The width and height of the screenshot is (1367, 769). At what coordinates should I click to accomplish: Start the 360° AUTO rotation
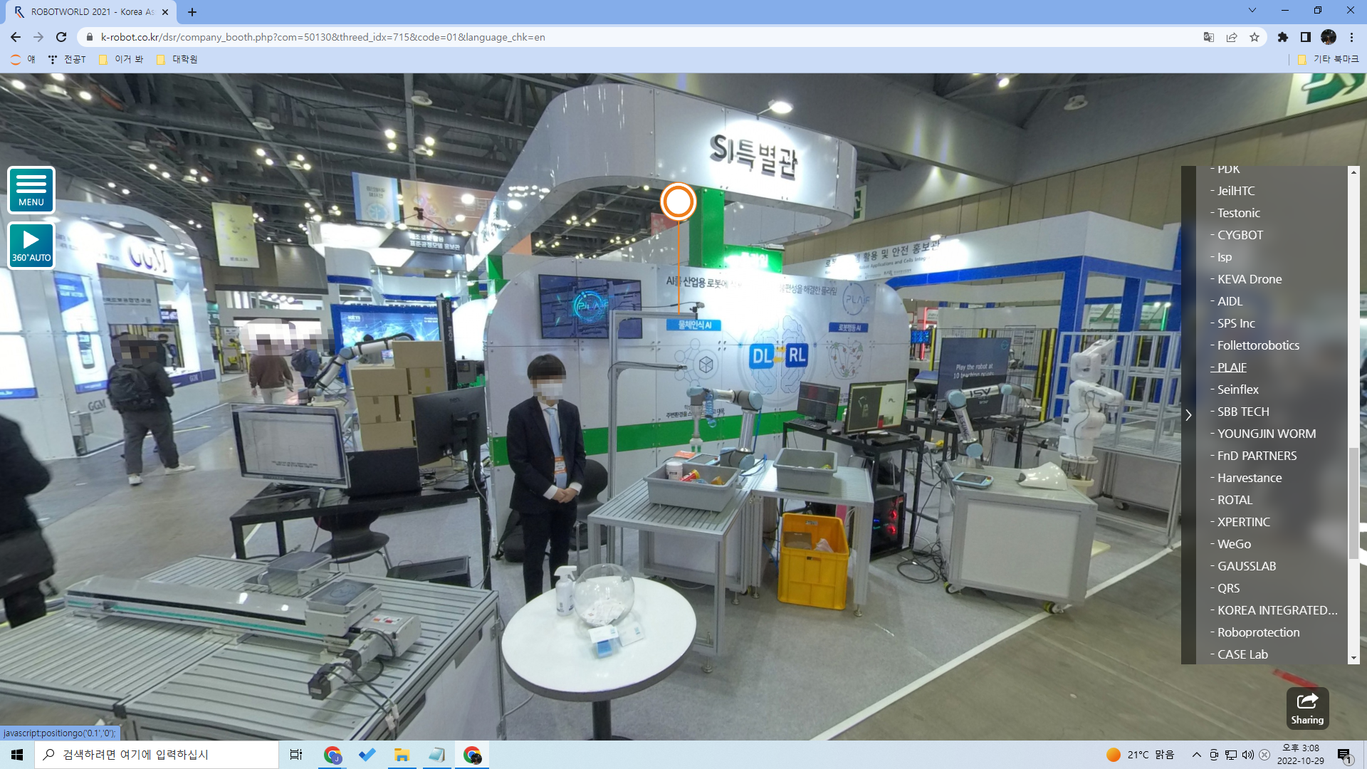point(31,245)
